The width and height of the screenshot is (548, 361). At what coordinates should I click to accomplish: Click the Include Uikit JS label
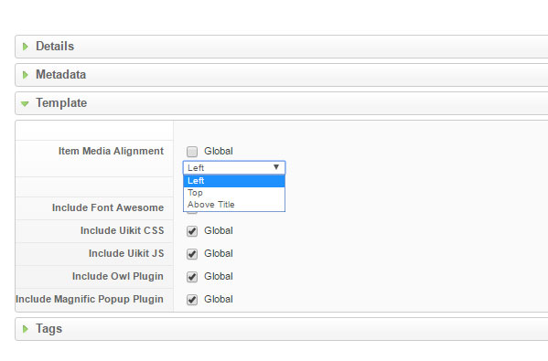(x=126, y=253)
